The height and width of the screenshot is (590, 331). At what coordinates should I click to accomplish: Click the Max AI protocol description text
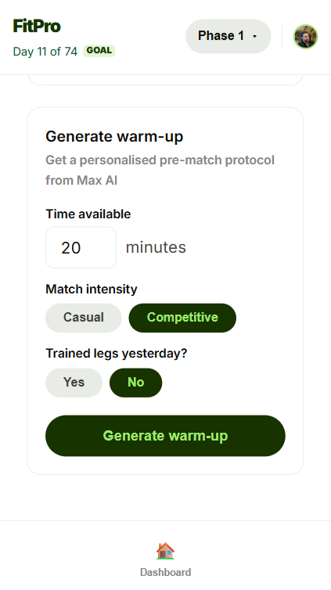click(x=160, y=170)
